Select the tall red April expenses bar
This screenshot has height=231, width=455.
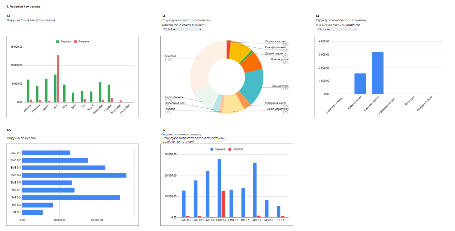(x=58, y=79)
